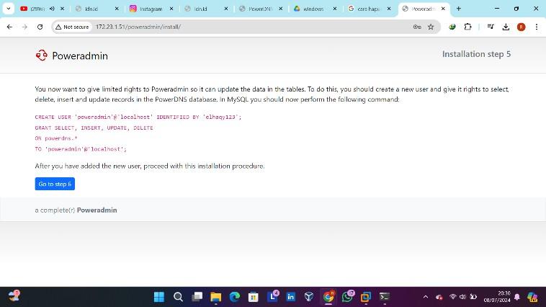
Task: Reload the current page
Action: 40,27
